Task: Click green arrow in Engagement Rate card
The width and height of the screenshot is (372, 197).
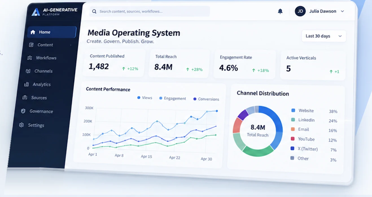Action: 253,70
